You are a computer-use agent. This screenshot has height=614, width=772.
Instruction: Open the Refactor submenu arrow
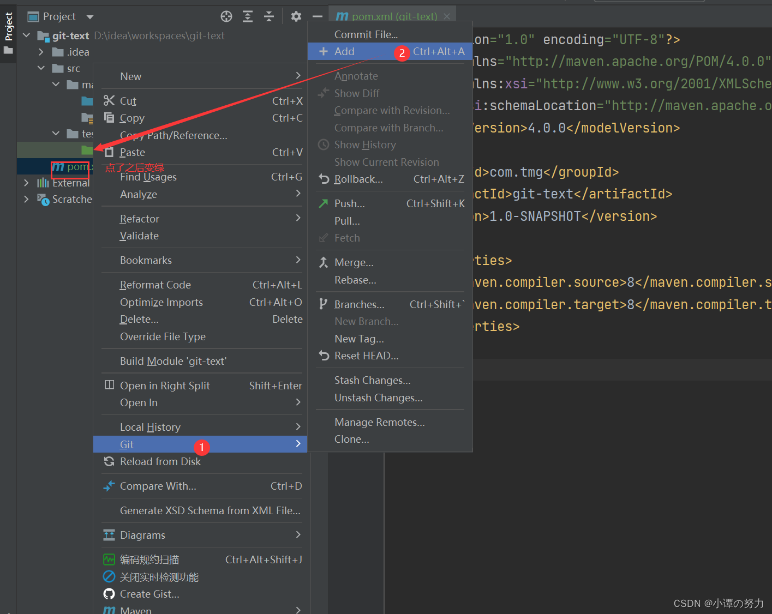click(x=298, y=218)
